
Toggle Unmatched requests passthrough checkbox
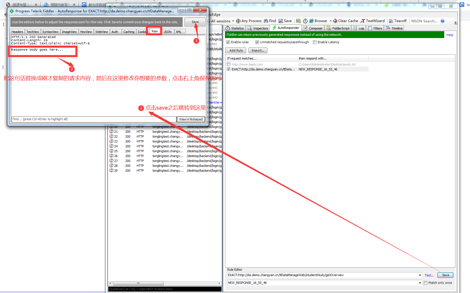(257, 42)
